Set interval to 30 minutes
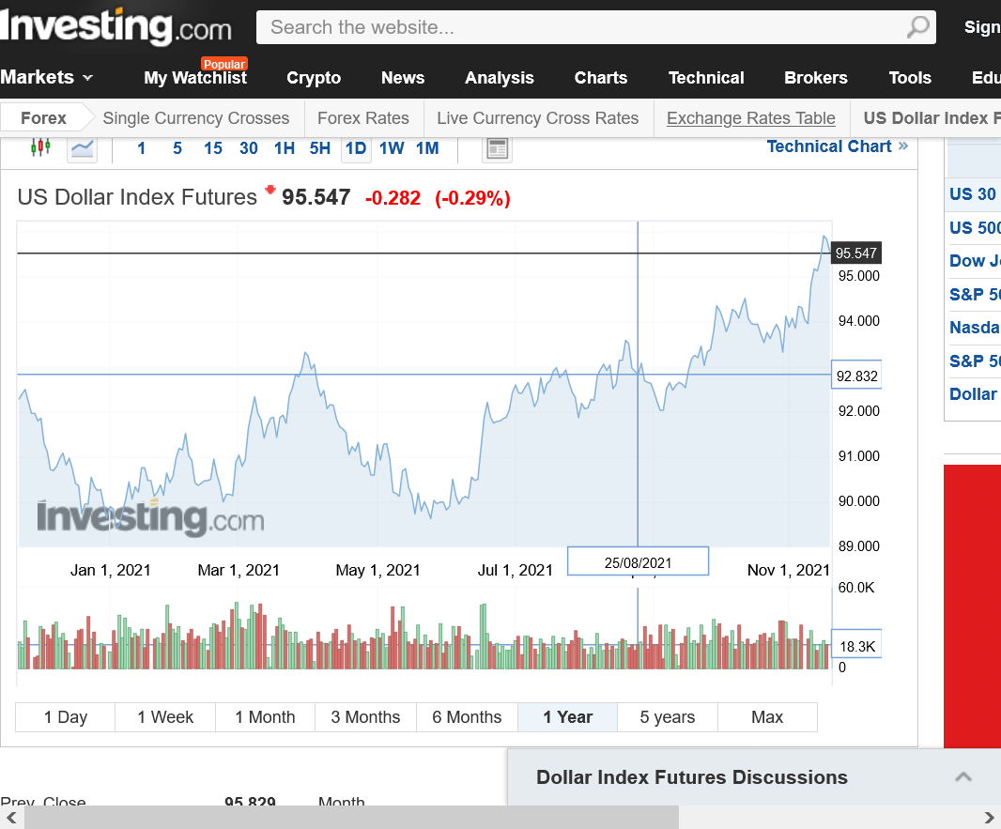1001x829 pixels. tap(248, 148)
